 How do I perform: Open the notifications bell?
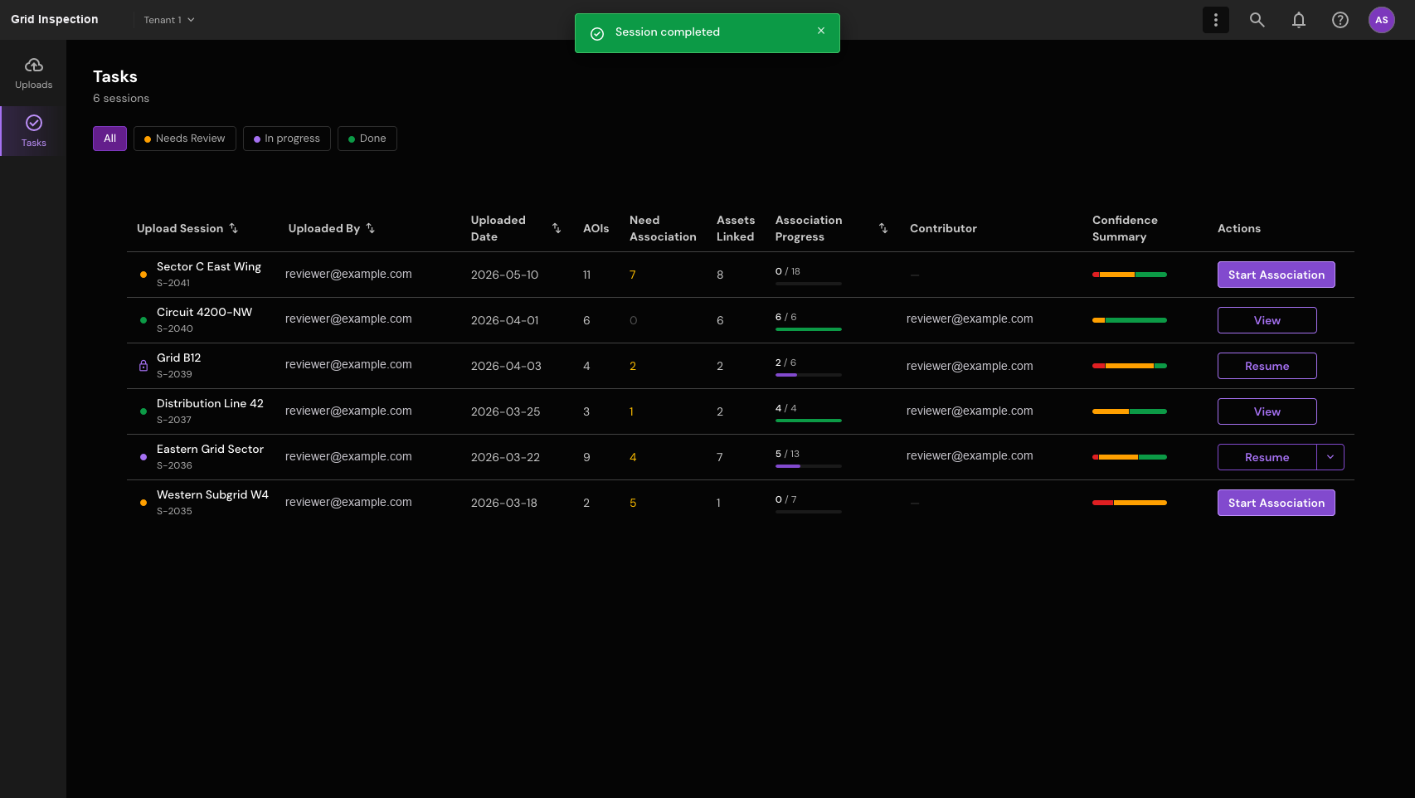tap(1299, 20)
